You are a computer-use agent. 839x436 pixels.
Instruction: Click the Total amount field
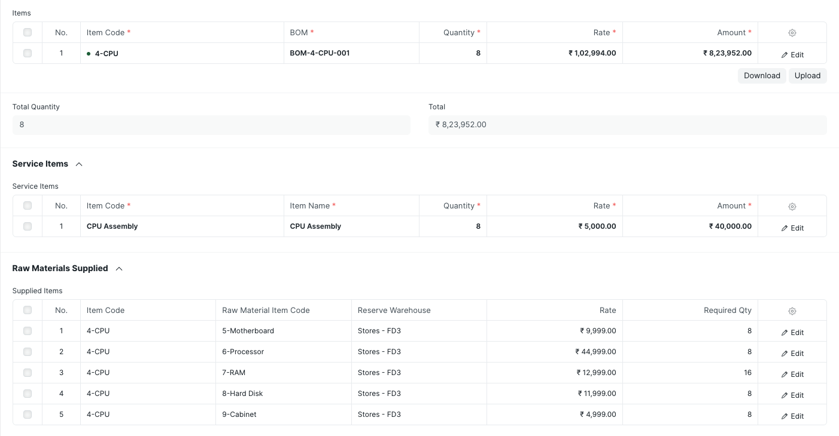point(627,124)
